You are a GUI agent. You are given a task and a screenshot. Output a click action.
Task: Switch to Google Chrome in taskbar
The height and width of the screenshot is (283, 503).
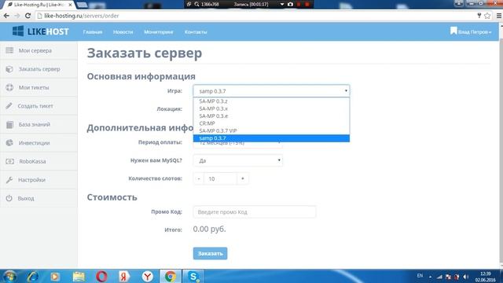click(171, 276)
